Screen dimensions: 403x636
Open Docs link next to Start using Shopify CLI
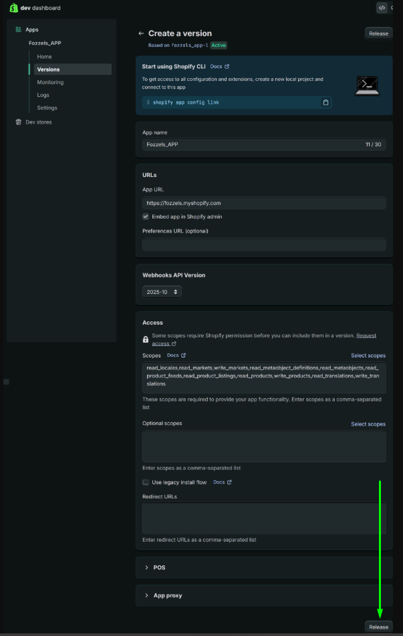(x=216, y=67)
